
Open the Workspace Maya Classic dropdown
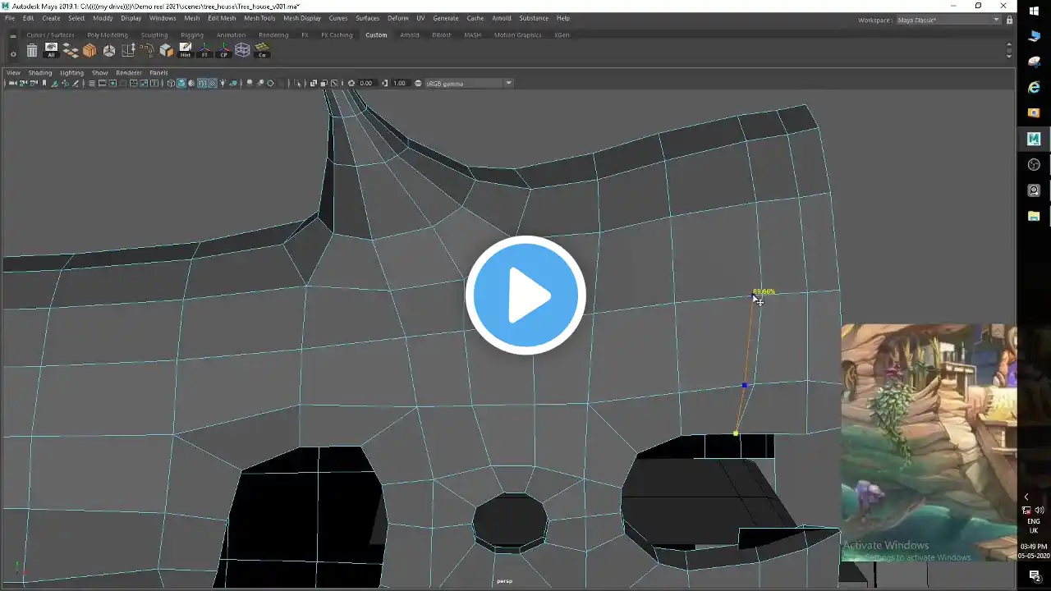tap(948, 20)
